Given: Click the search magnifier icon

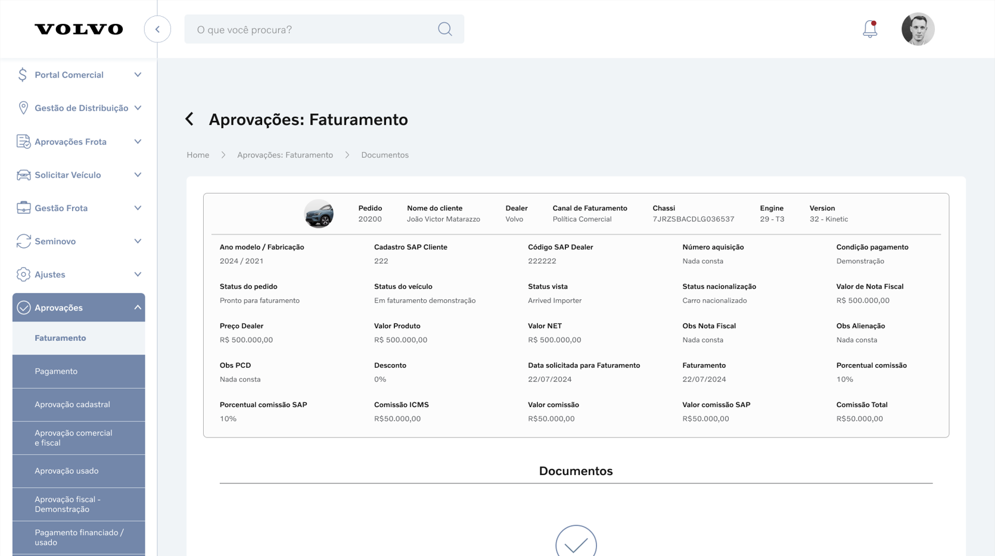Looking at the screenshot, I should click(x=444, y=29).
